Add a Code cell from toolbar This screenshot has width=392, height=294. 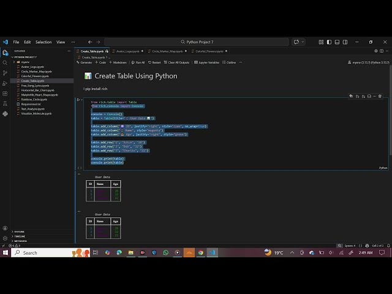(x=100, y=62)
